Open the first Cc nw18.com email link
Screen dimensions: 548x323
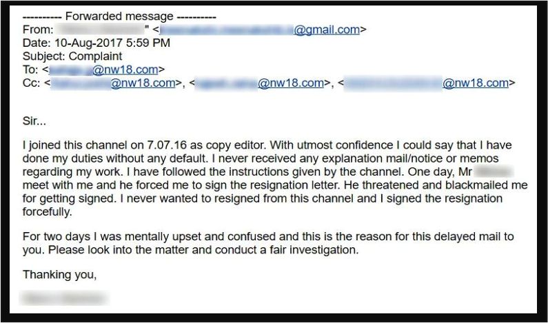113,83
